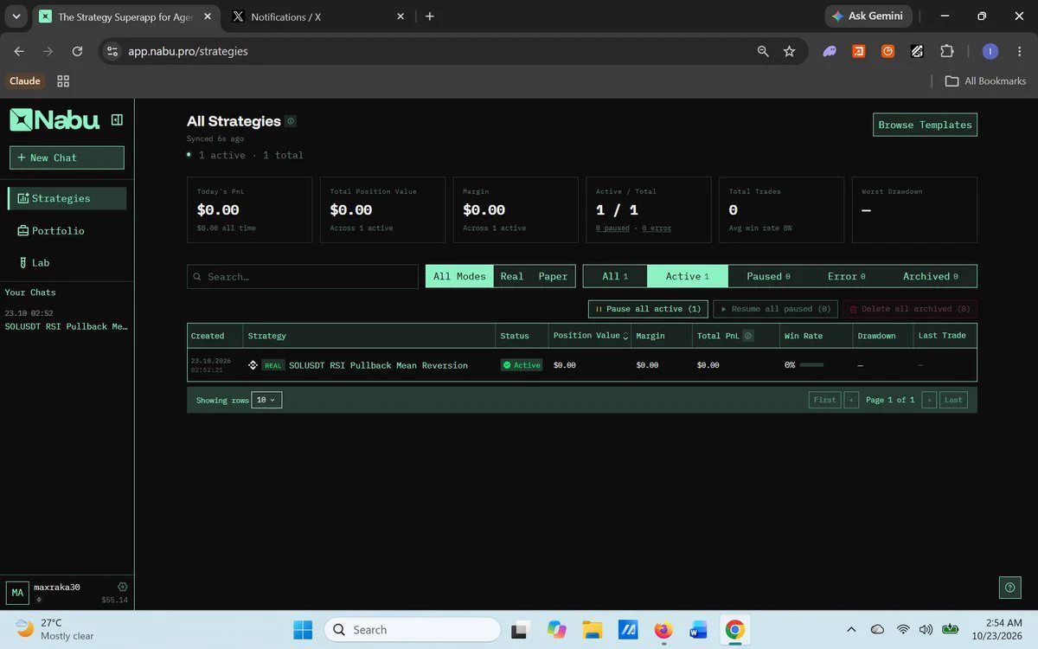Sort by the Position Value column

pyautogui.click(x=590, y=336)
